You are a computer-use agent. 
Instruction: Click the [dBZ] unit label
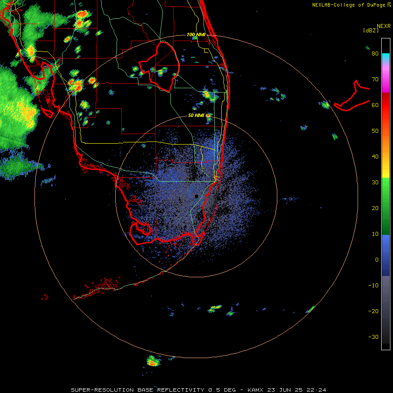[371, 30]
